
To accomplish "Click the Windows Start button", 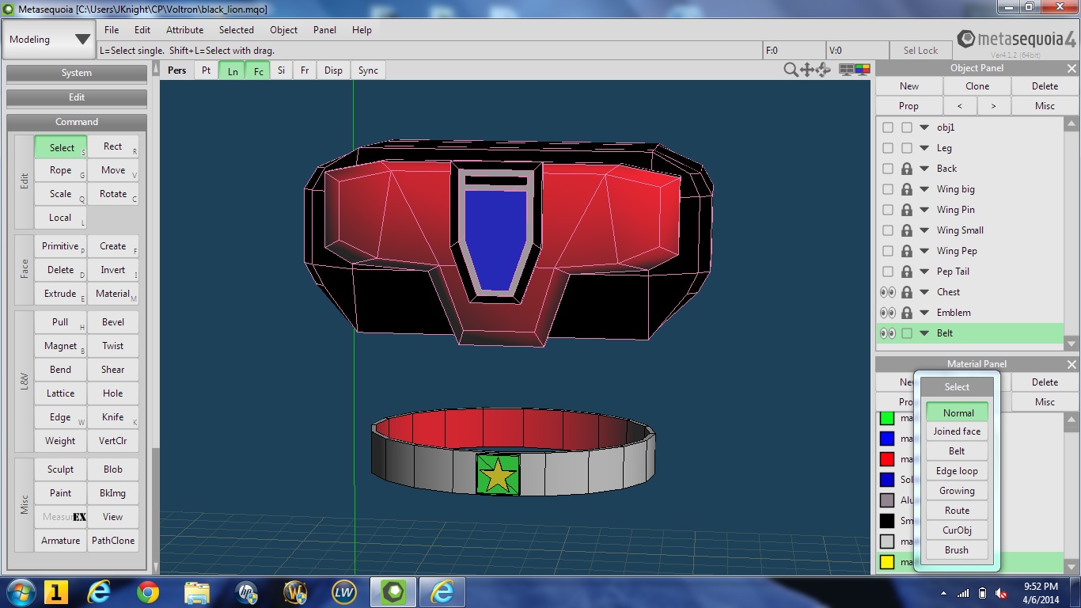I will (20, 591).
